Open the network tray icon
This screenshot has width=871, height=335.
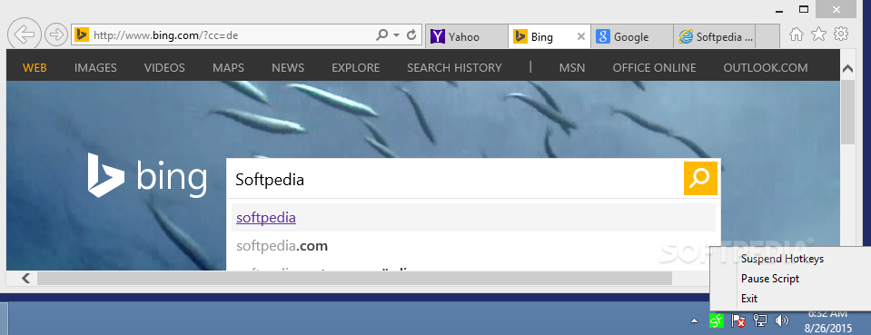pos(760,320)
